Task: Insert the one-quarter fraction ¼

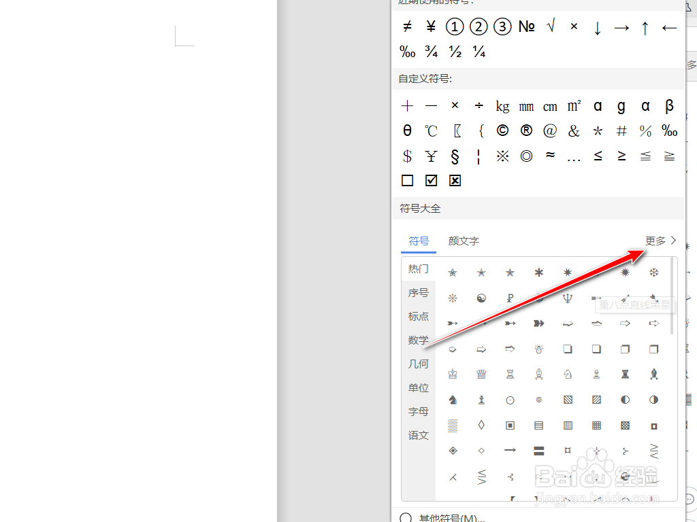Action: tap(479, 52)
